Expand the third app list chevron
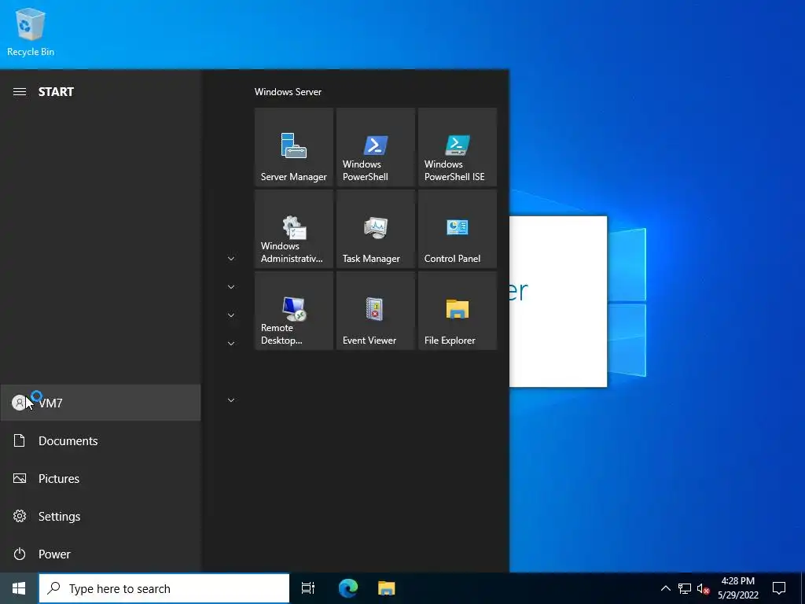 (x=231, y=315)
